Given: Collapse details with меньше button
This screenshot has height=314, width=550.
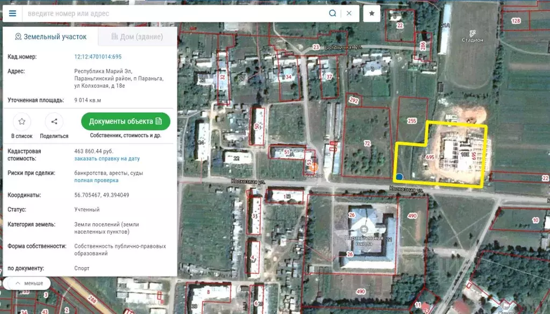Looking at the screenshot, I should click(x=29, y=283).
